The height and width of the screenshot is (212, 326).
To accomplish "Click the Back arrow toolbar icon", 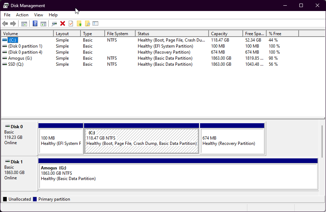I will [5, 24].
